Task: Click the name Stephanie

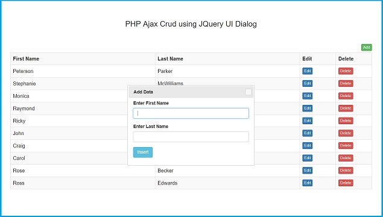Action: click(24, 84)
